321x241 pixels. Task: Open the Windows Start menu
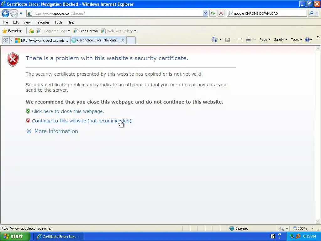[x=15, y=237]
